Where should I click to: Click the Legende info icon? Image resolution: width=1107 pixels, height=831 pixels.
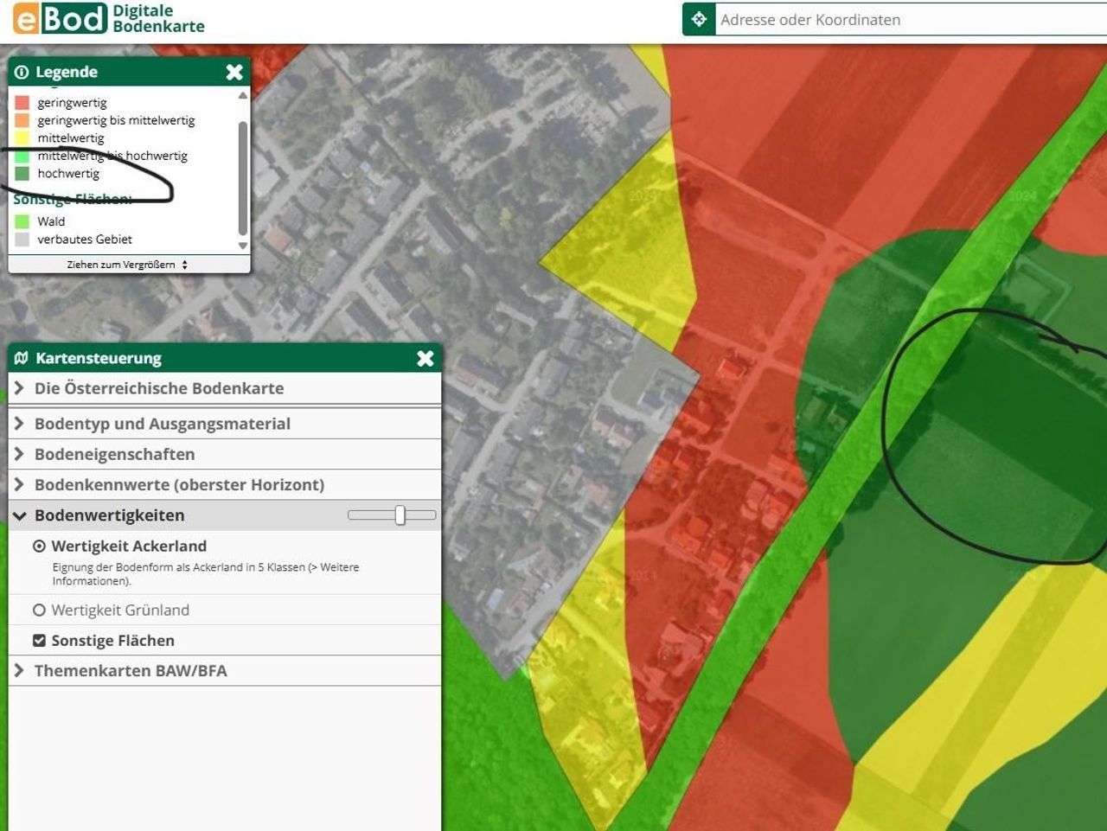click(22, 73)
